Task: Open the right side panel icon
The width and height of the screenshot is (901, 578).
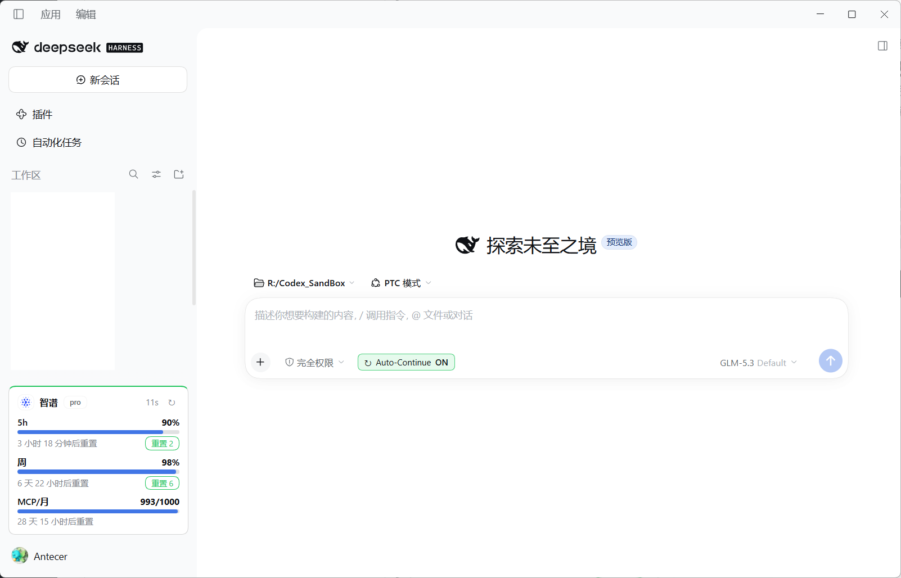Action: [x=882, y=46]
